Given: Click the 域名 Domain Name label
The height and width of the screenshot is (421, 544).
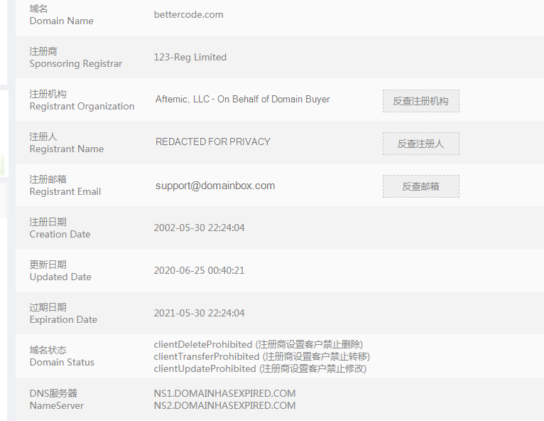Looking at the screenshot, I should (61, 15).
